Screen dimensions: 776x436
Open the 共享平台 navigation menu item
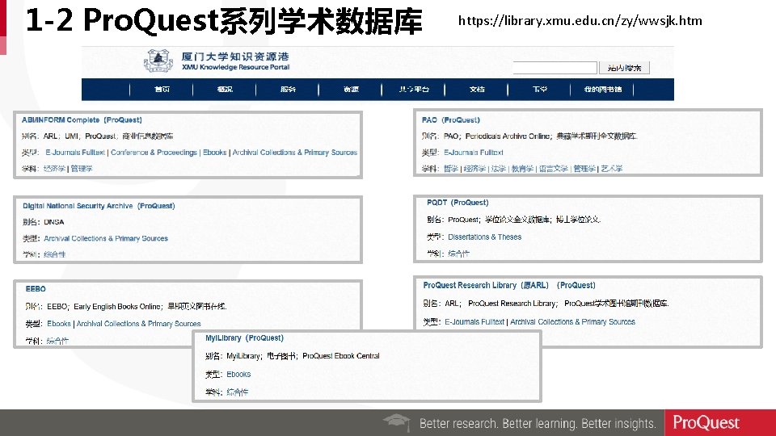[414, 90]
